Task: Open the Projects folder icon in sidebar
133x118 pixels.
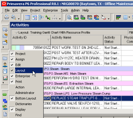Action: pos(5,58)
